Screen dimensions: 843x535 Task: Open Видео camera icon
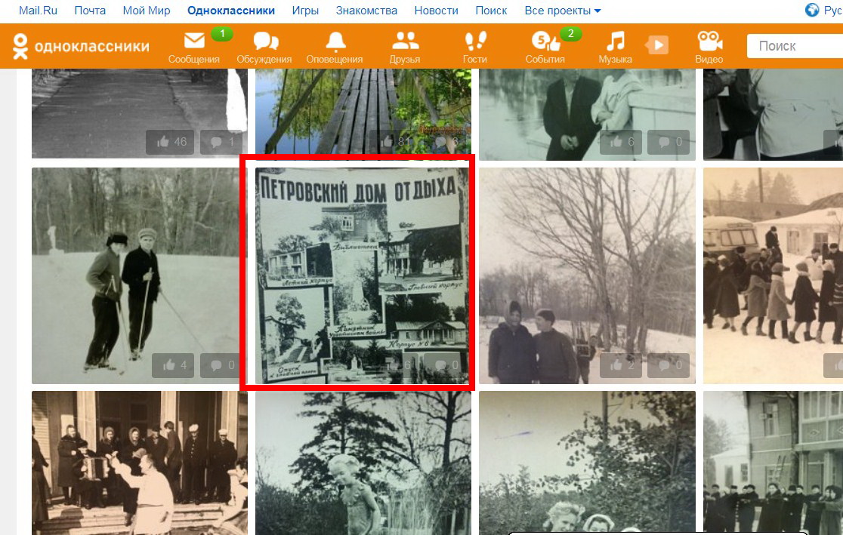[709, 42]
